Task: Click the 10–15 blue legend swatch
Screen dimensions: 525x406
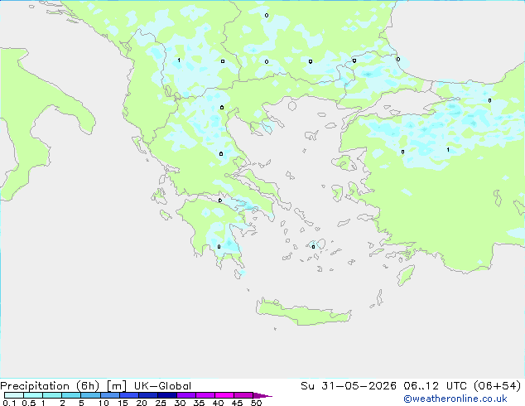Action: 110,395
